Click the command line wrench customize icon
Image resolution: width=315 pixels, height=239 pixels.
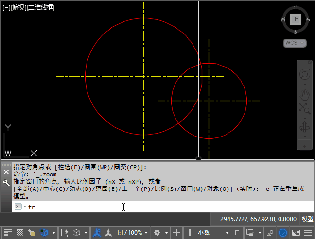pos(6,183)
